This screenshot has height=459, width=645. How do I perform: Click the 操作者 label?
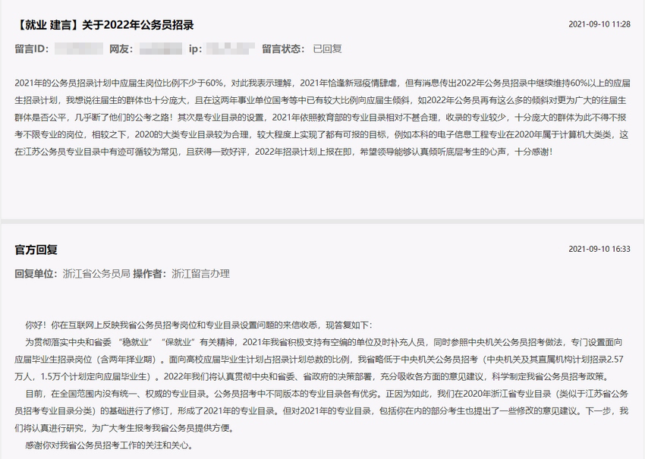150,273
